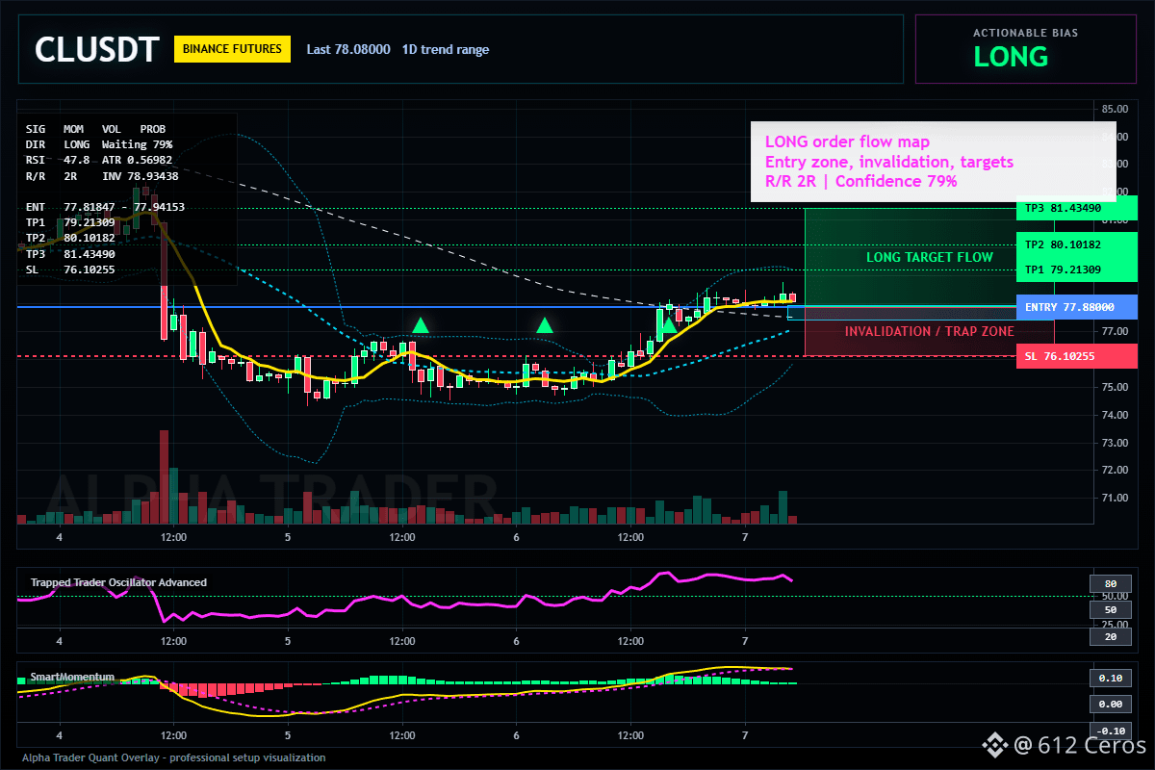Viewport: 1155px width, 770px height.
Task: Click 'R/R 2R | Confidence 79%' annotation text
Action: coord(861,181)
